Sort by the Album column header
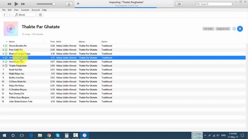Screen dimensions: 248x139 point(82,42)
